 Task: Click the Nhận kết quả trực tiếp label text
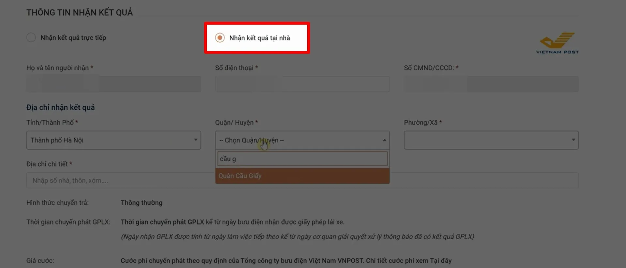tap(73, 38)
